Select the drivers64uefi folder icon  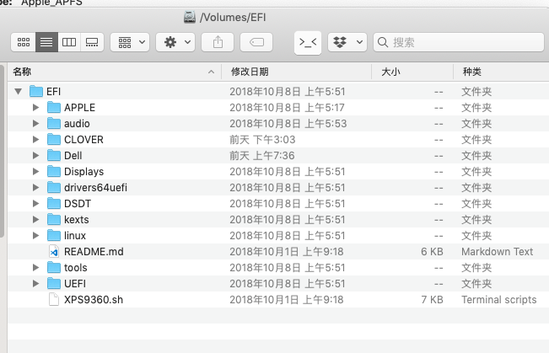point(54,188)
